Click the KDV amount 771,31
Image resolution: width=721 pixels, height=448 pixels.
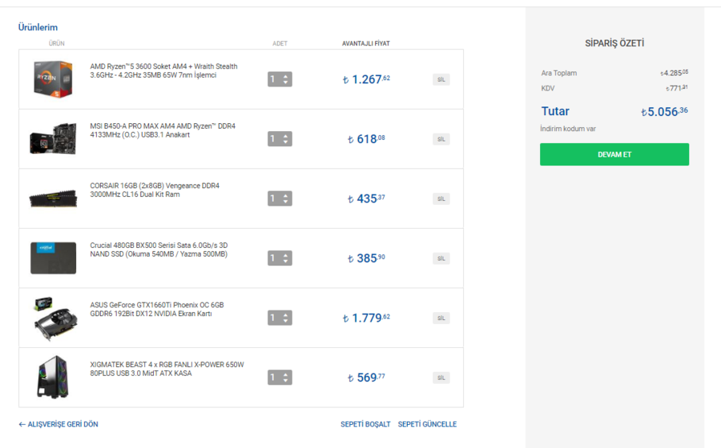coord(677,88)
